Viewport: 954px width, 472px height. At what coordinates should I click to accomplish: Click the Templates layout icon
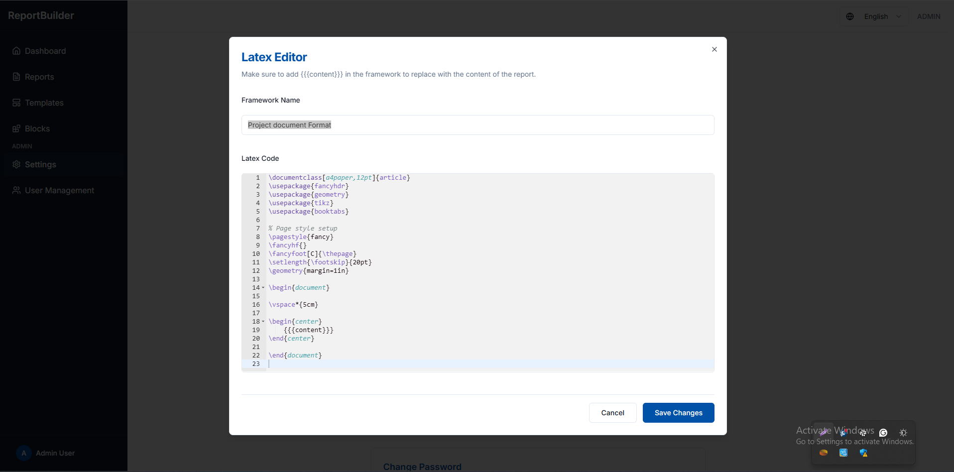[16, 103]
